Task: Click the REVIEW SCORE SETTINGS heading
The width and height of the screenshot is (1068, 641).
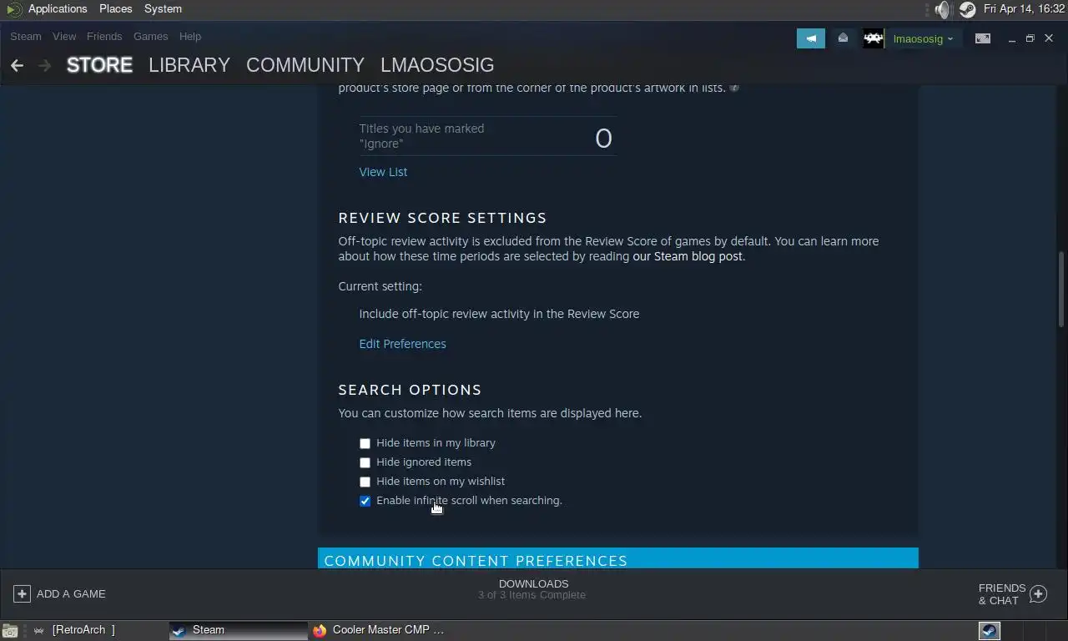Action: [442, 218]
